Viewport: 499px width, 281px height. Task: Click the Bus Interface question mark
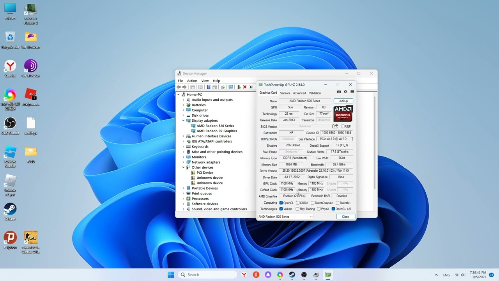tap(352, 139)
